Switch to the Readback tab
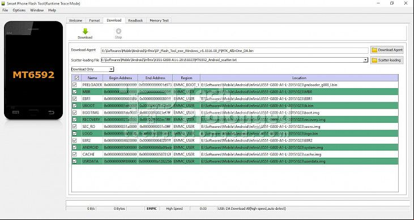Image resolution: width=414 pixels, height=220 pixels. pos(135,20)
